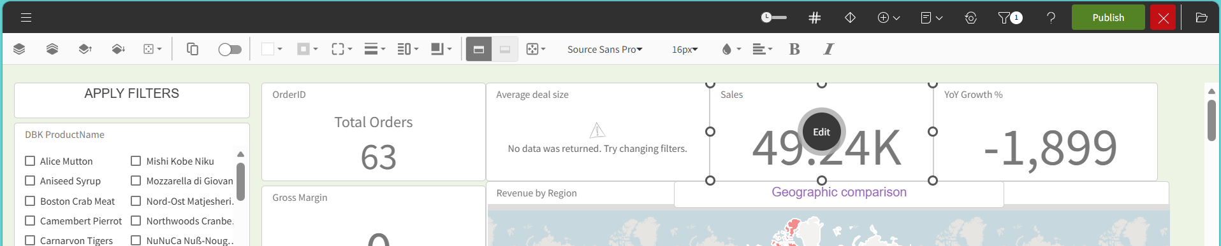The width and height of the screenshot is (1221, 246).
Task: Click the second layers stack icon
Action: [52, 49]
